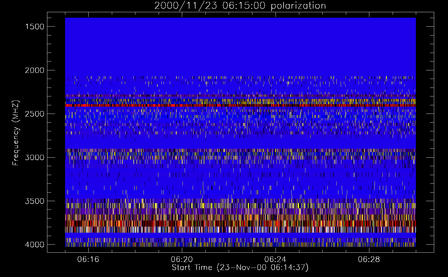Click the 4000 frequency tick label
Viewport: 448px width, 277px height.
pyautogui.click(x=35, y=245)
